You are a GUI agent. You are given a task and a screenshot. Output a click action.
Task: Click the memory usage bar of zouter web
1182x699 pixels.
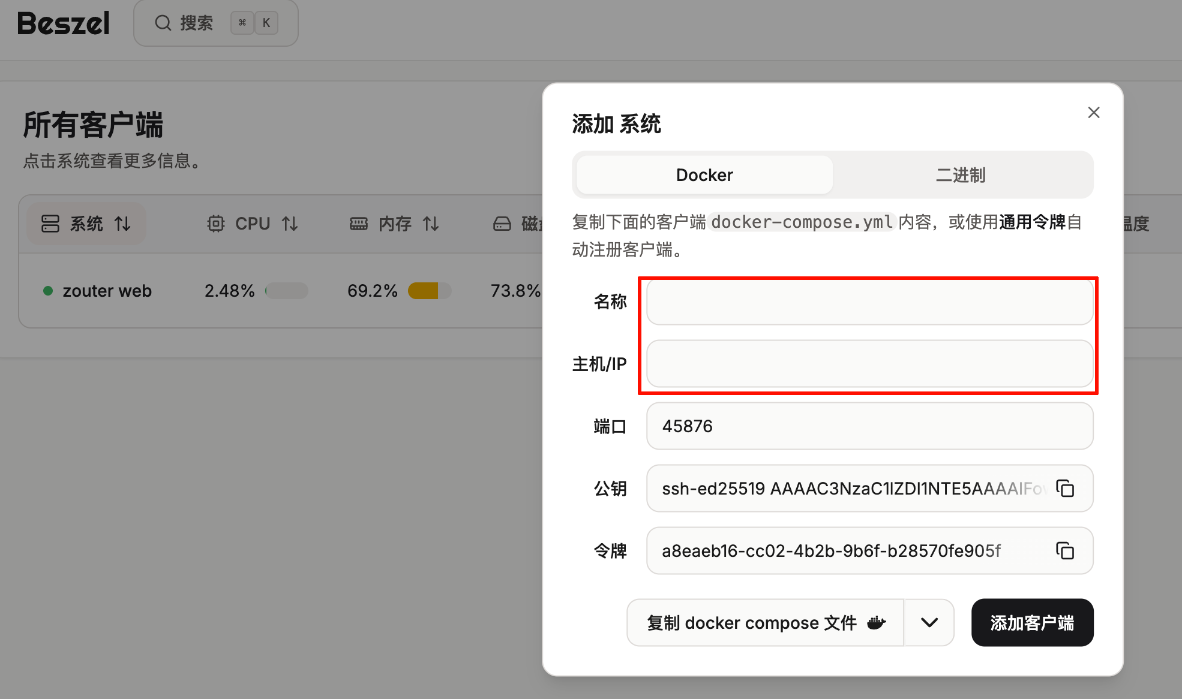coord(429,291)
